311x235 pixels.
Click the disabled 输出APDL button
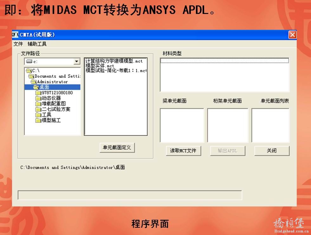(228, 151)
